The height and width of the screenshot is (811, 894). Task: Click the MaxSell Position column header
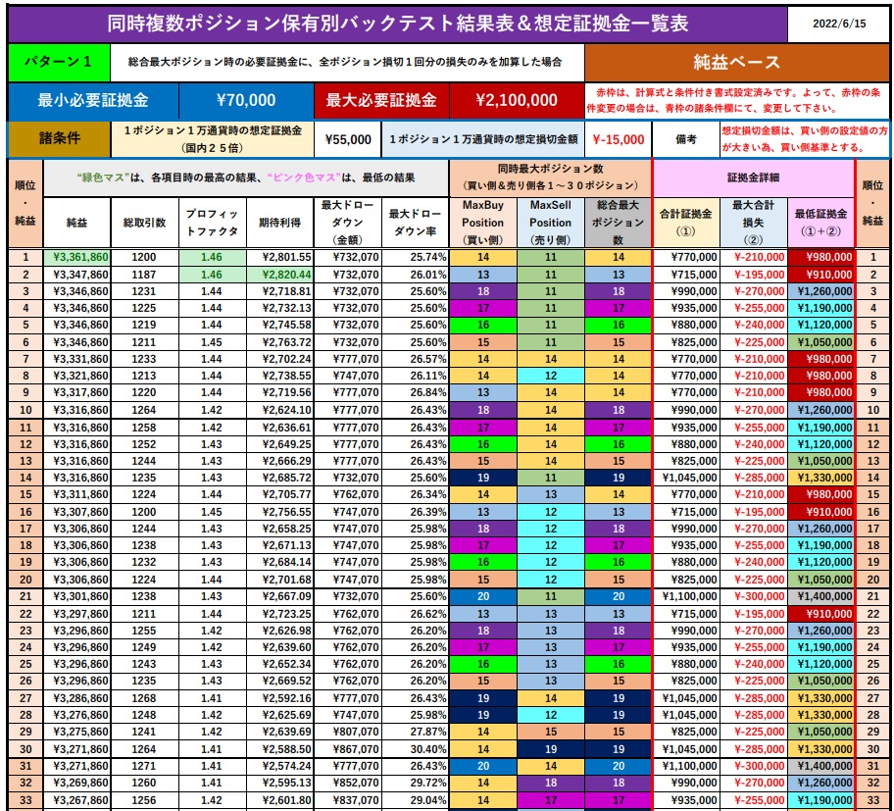[x=550, y=223]
